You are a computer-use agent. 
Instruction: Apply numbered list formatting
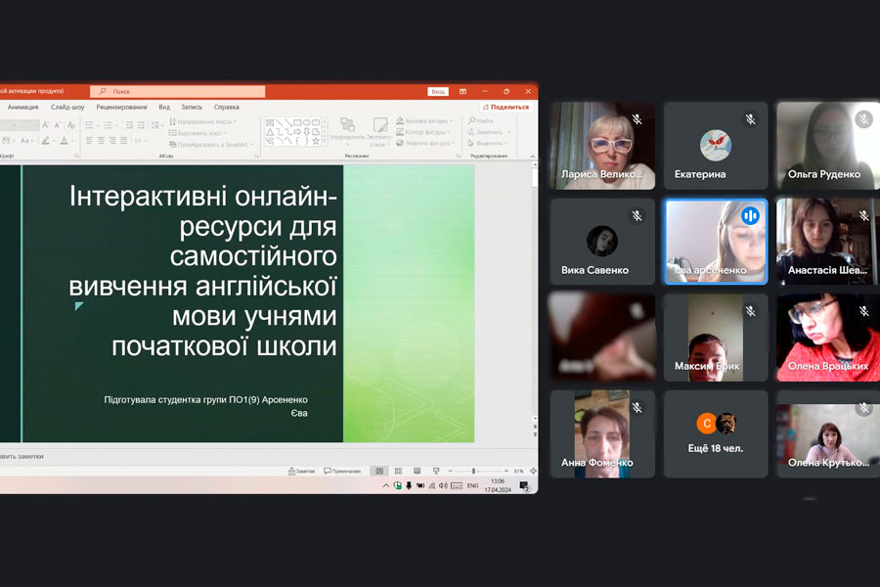(109, 124)
